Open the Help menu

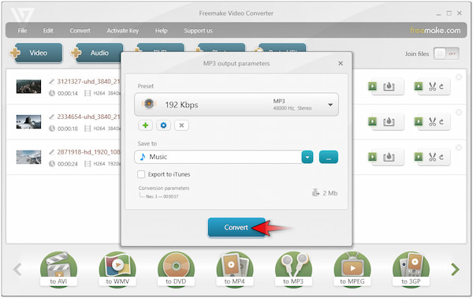[x=162, y=31]
